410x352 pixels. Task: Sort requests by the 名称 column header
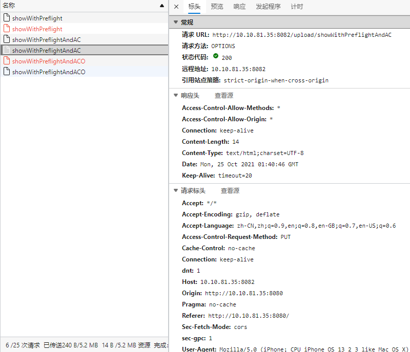tap(9, 5)
